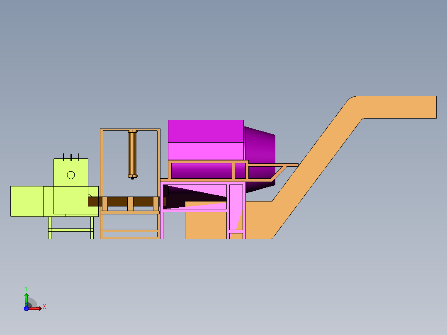
Task: Select the yellow-green box at the far left
Action: 27,201
